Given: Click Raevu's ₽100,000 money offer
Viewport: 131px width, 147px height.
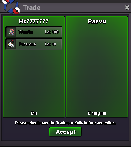Looking at the screenshot, I should click(97, 113).
